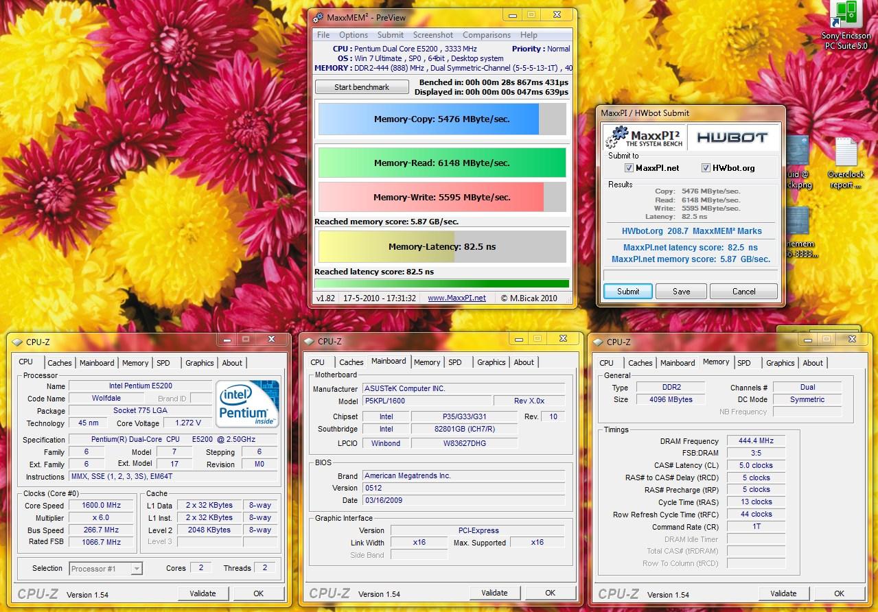Image resolution: width=878 pixels, height=612 pixels.
Task: Click Validate in the middle CPU-Z window
Action: point(494,593)
